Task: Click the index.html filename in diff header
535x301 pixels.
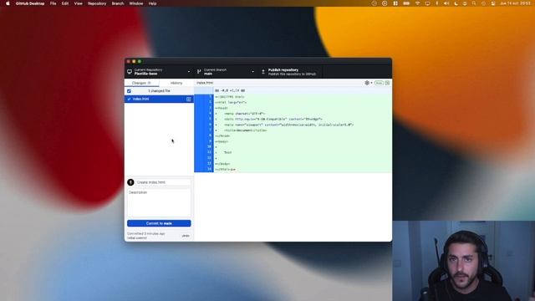Action: pos(205,83)
